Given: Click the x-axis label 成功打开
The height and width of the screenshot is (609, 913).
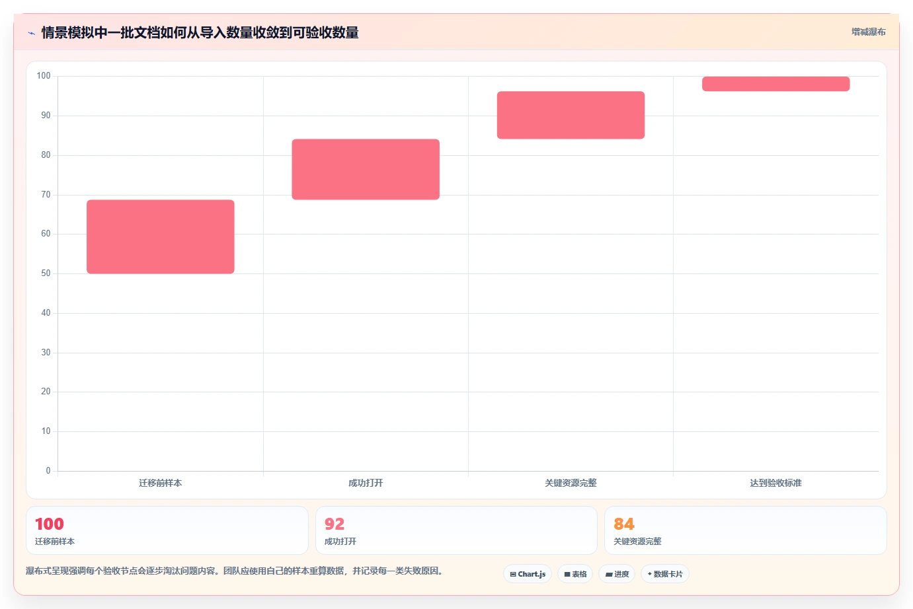Looking at the screenshot, I should 366,483.
